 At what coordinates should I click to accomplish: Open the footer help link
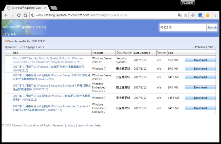pos(98,125)
